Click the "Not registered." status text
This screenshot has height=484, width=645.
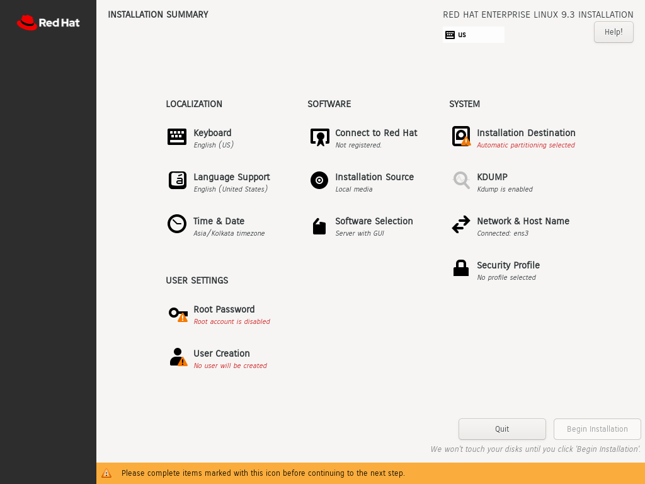pyautogui.click(x=358, y=145)
